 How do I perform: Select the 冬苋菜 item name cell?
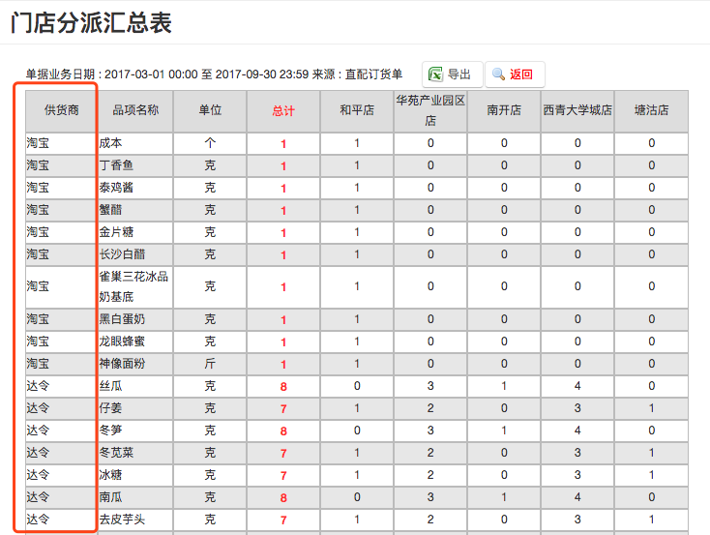[135, 453]
